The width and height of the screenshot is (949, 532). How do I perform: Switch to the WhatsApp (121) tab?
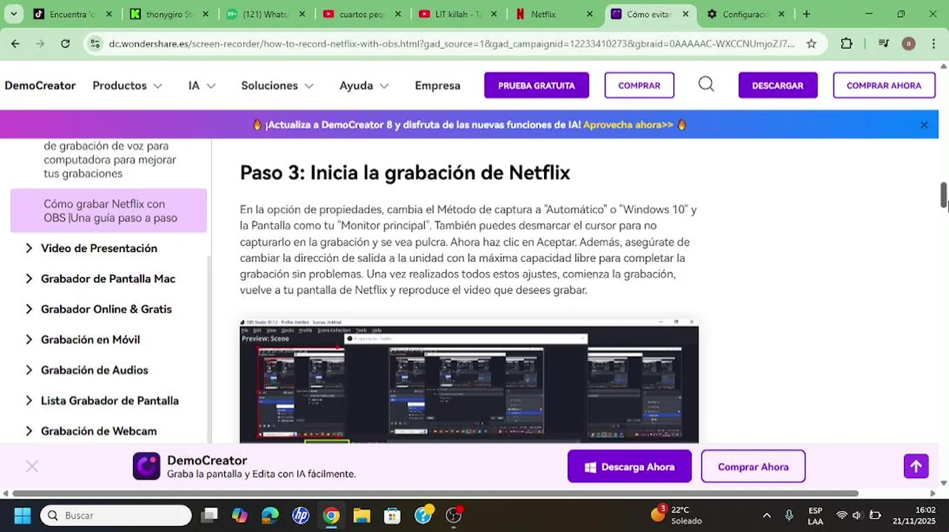265,14
